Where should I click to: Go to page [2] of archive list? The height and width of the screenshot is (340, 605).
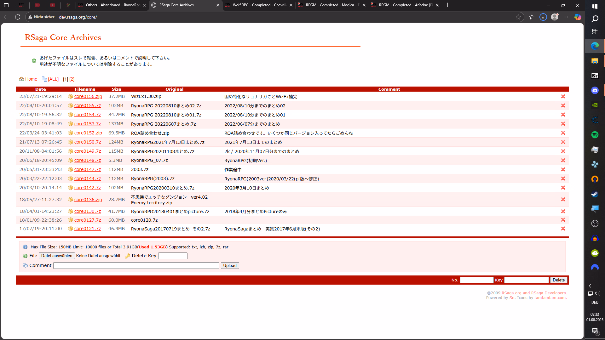72,79
